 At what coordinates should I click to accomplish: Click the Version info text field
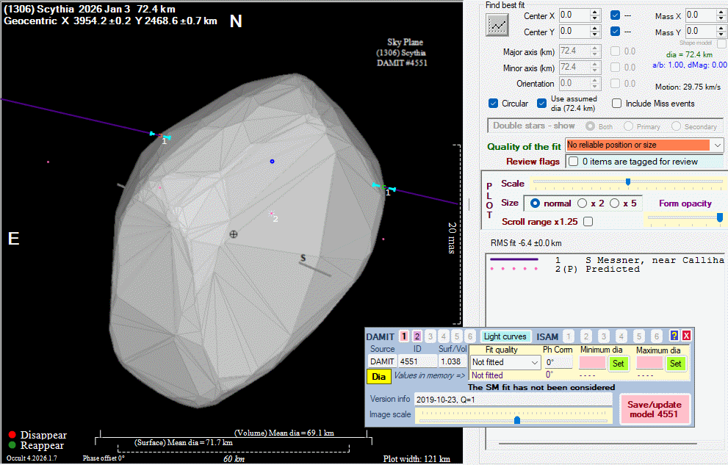tap(512, 400)
